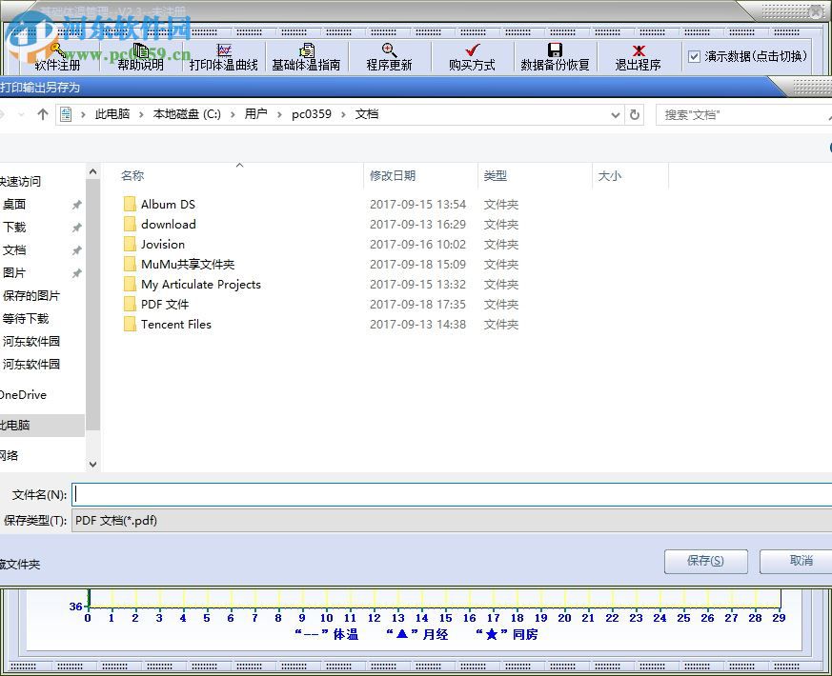The width and height of the screenshot is (832, 676).
Task: Select the PDF 文件 folder
Action: 165,305
